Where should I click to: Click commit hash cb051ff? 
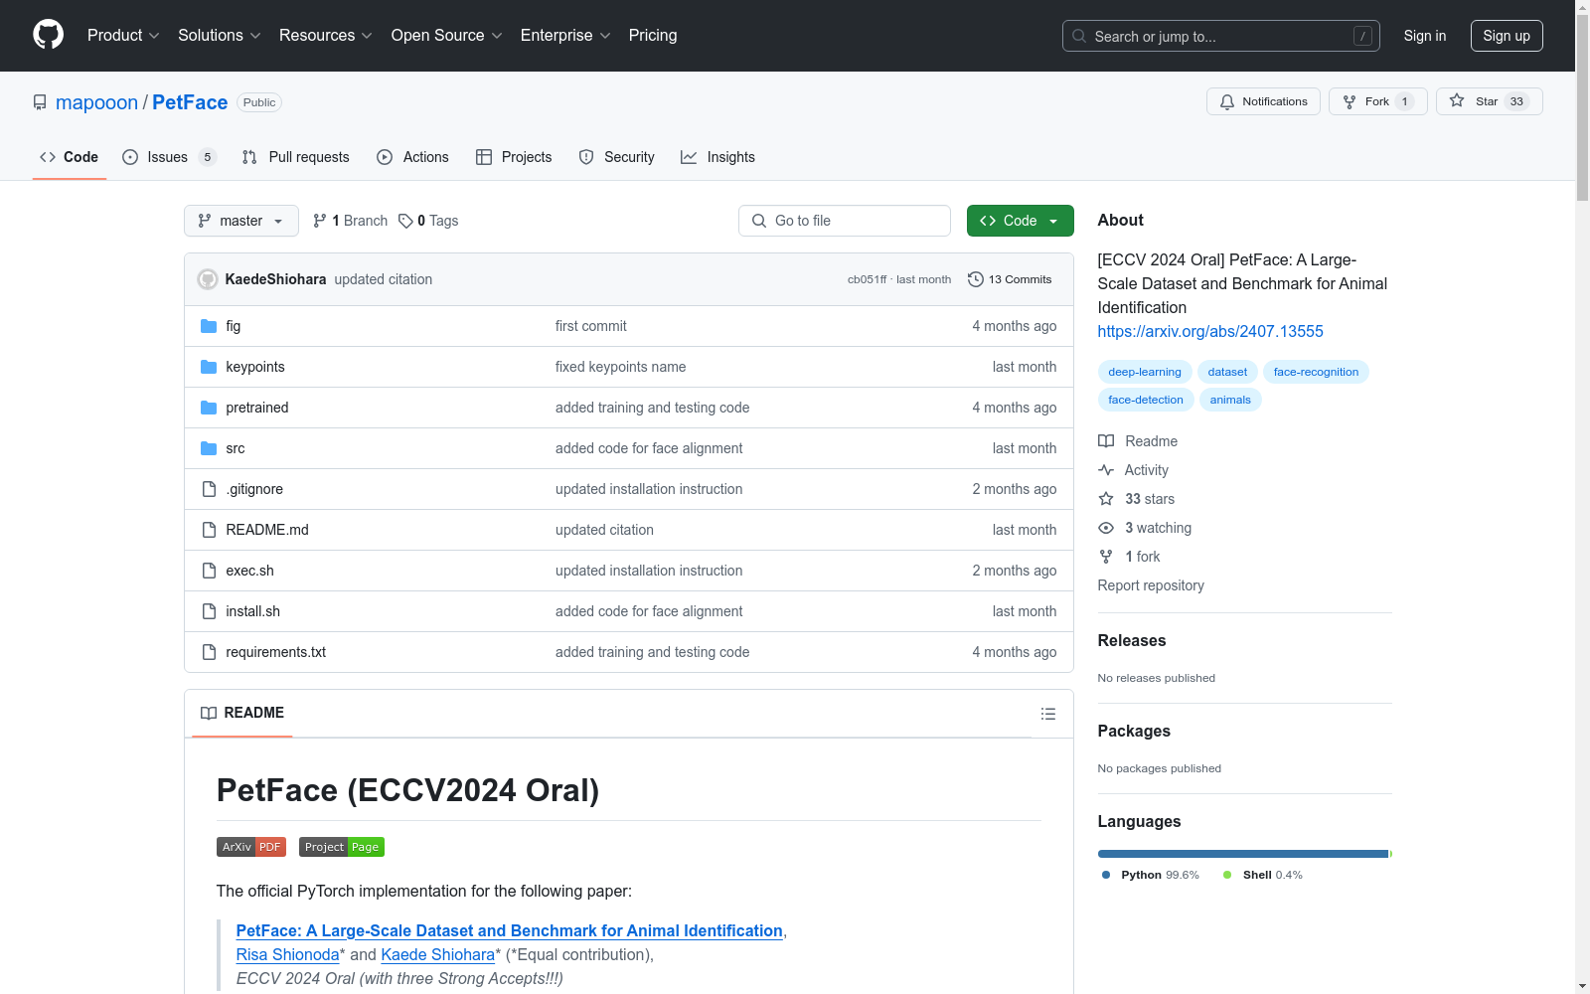867,279
